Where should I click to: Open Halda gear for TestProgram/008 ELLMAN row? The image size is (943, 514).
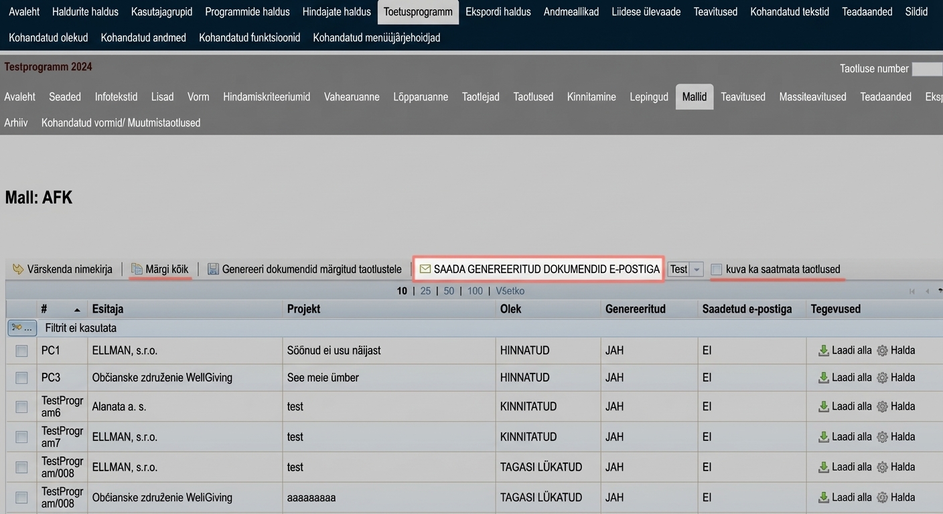[x=895, y=466]
